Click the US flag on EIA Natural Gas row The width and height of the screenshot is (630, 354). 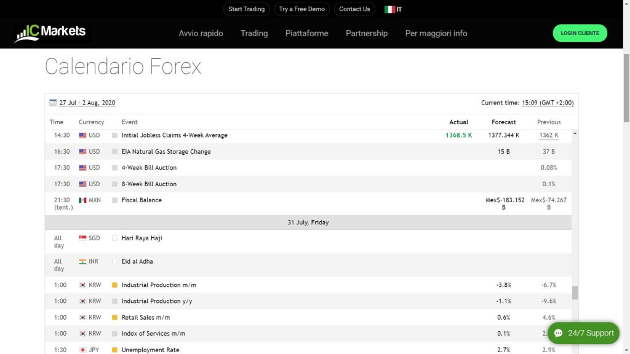(82, 152)
